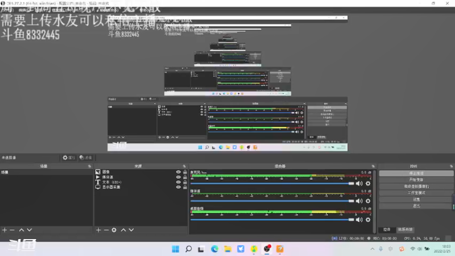Select the 媒体源 source row

pos(140,177)
